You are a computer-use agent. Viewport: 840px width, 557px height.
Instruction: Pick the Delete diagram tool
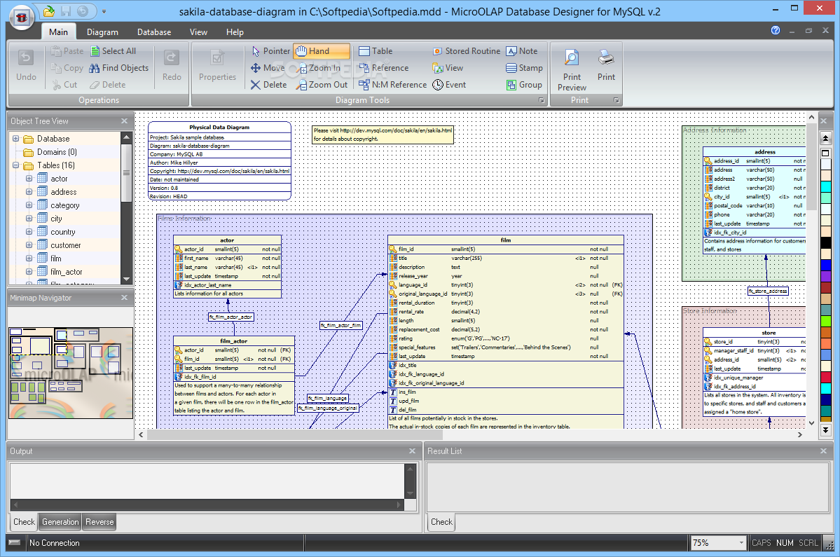tap(268, 85)
